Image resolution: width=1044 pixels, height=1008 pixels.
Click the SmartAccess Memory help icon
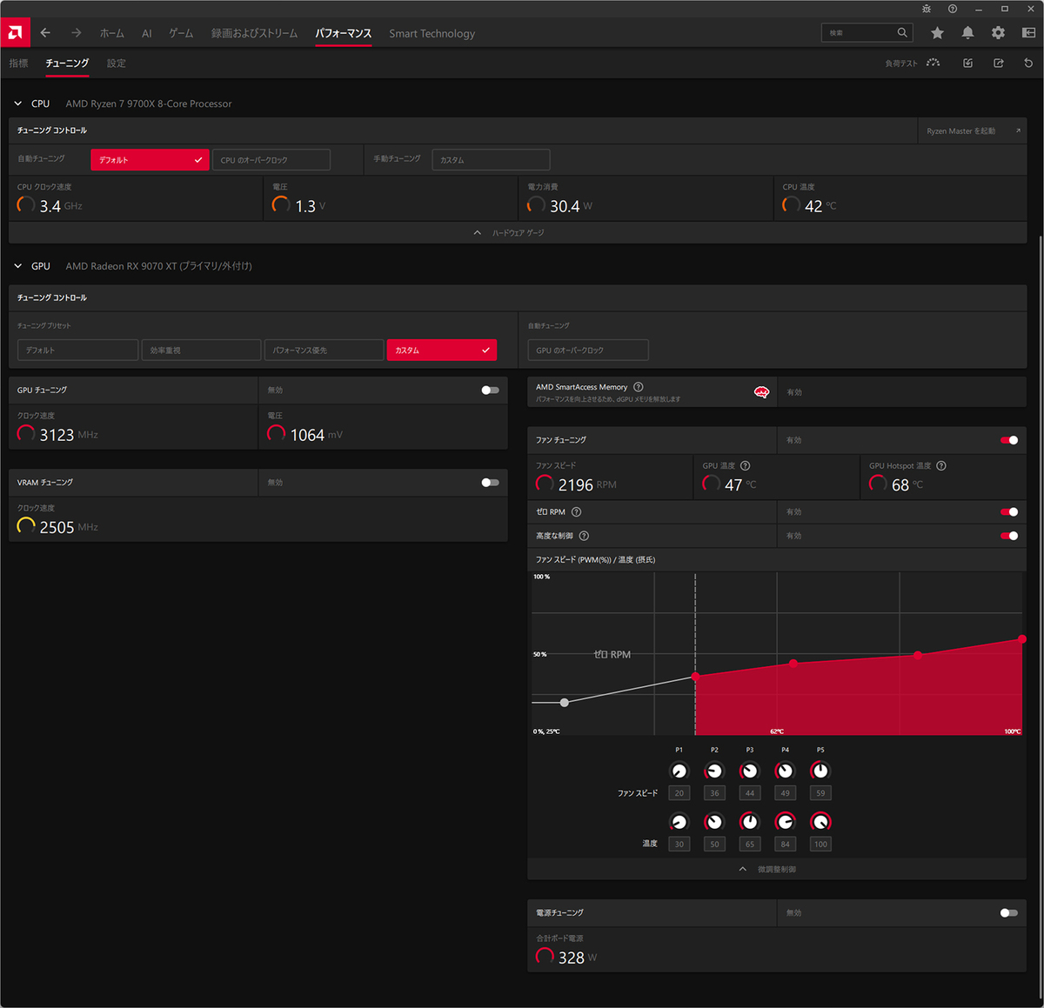[639, 387]
